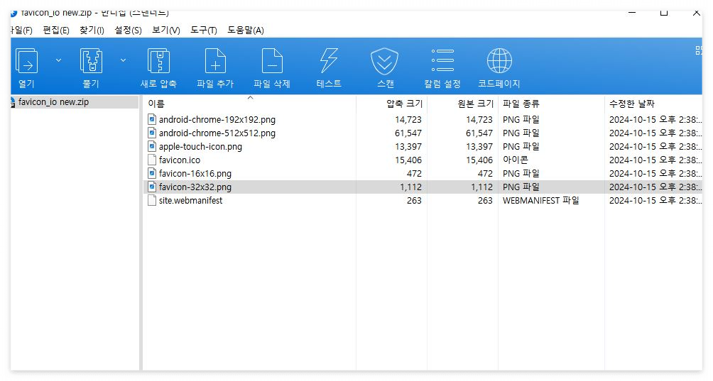Click the PNG icon of favicon-16x16.png
The image size is (713, 381).
[x=152, y=173]
